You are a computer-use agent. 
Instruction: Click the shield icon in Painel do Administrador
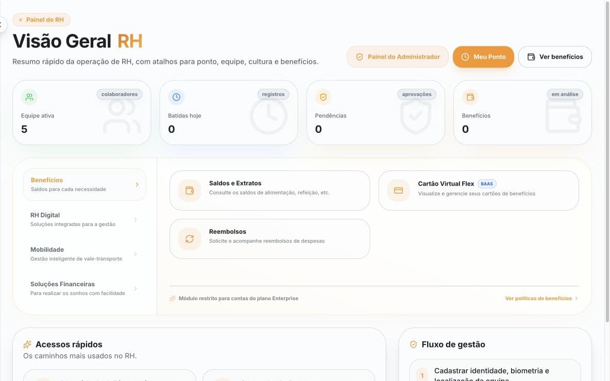360,57
